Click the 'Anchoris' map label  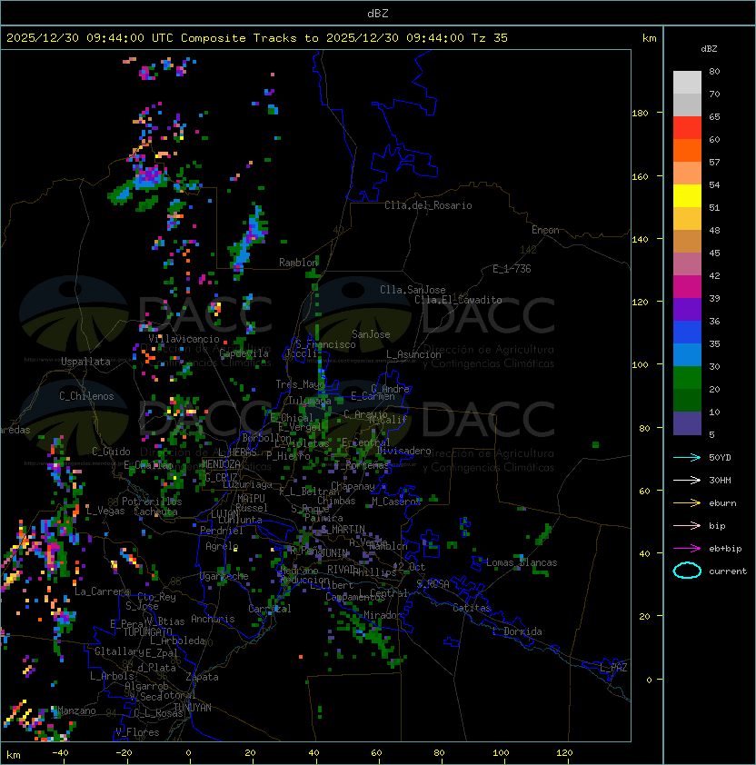click(x=213, y=619)
